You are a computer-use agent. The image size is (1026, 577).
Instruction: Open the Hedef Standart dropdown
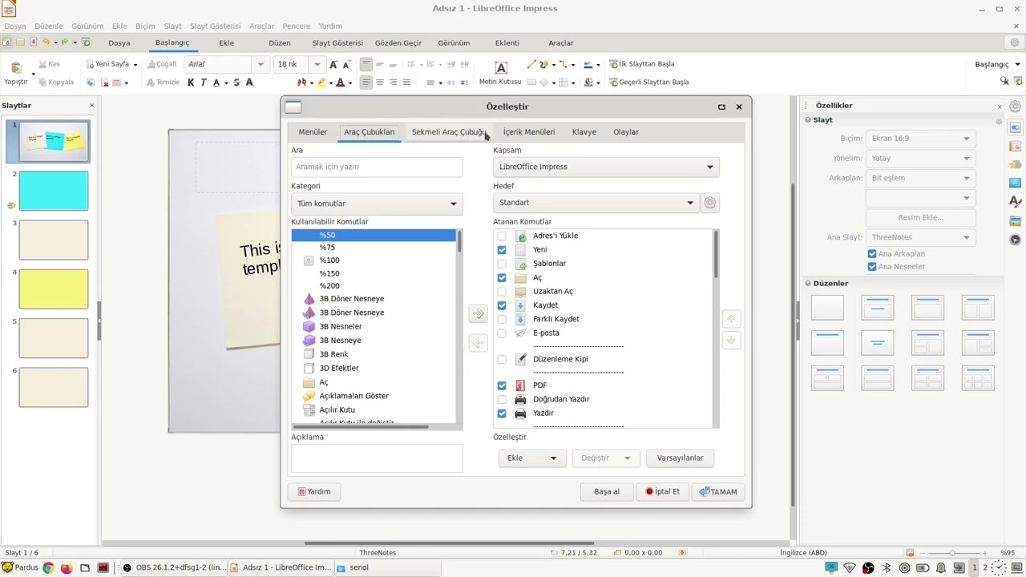(x=596, y=203)
